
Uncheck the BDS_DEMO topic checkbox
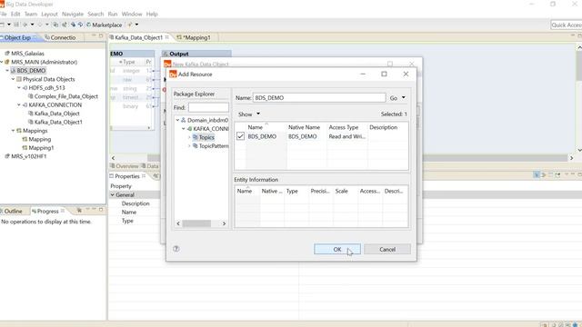pyautogui.click(x=240, y=136)
